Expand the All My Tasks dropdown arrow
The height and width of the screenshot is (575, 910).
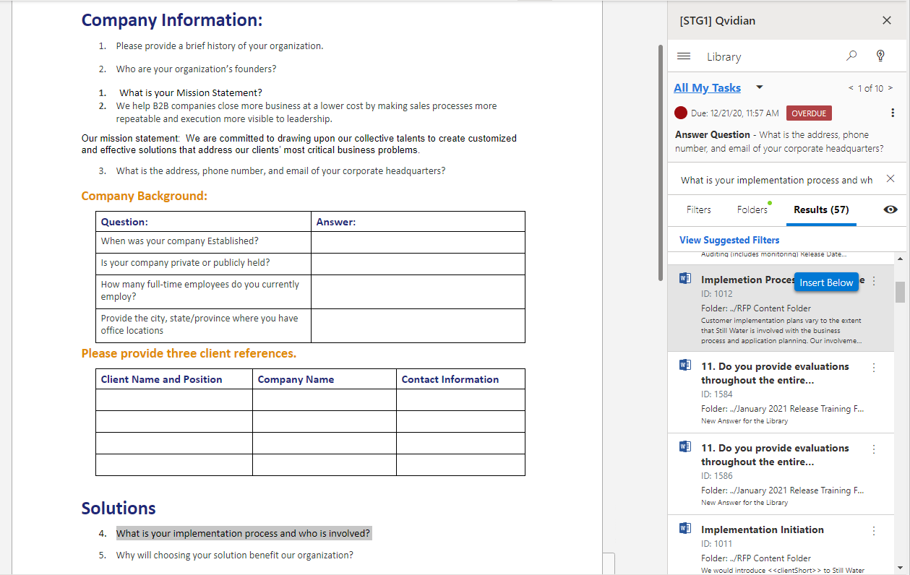tap(759, 87)
